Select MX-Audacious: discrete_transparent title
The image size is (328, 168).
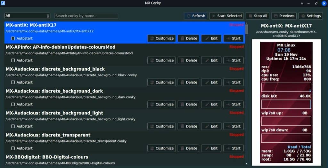click(48, 135)
